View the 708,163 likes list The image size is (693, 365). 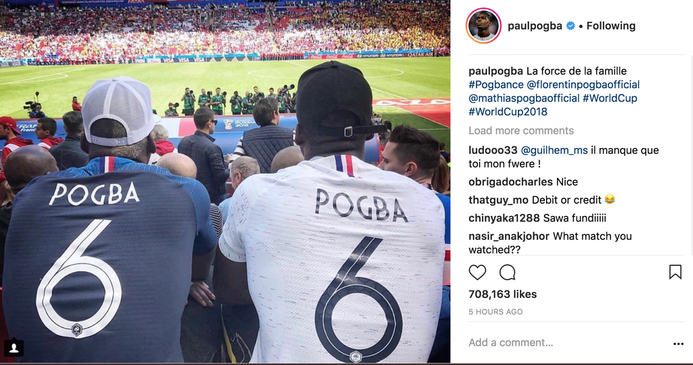pyautogui.click(x=503, y=294)
